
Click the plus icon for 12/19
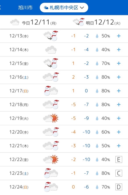pos(119,118)
